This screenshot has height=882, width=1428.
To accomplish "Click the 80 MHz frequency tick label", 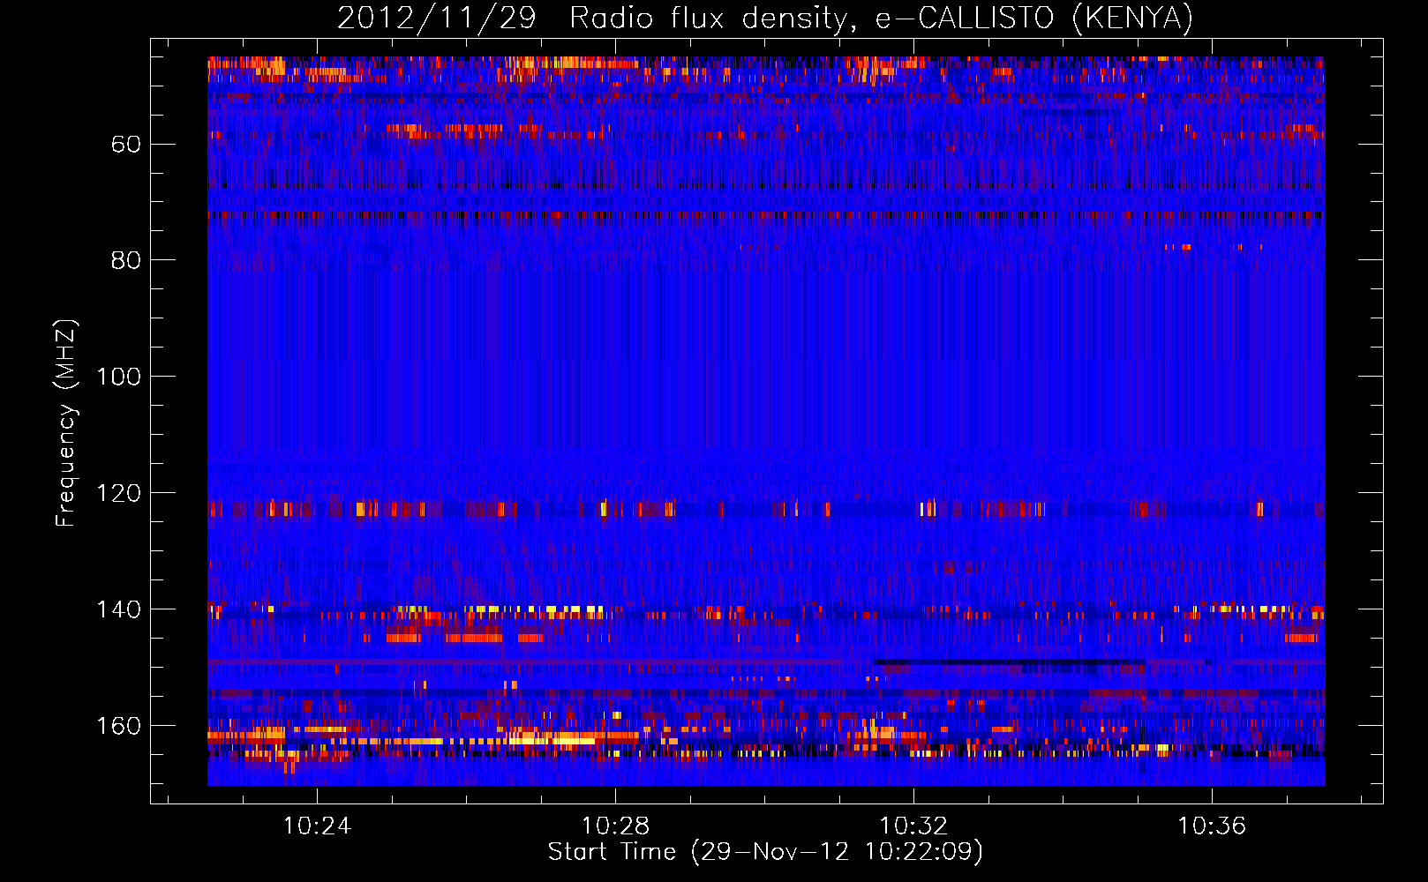I will [x=126, y=260].
